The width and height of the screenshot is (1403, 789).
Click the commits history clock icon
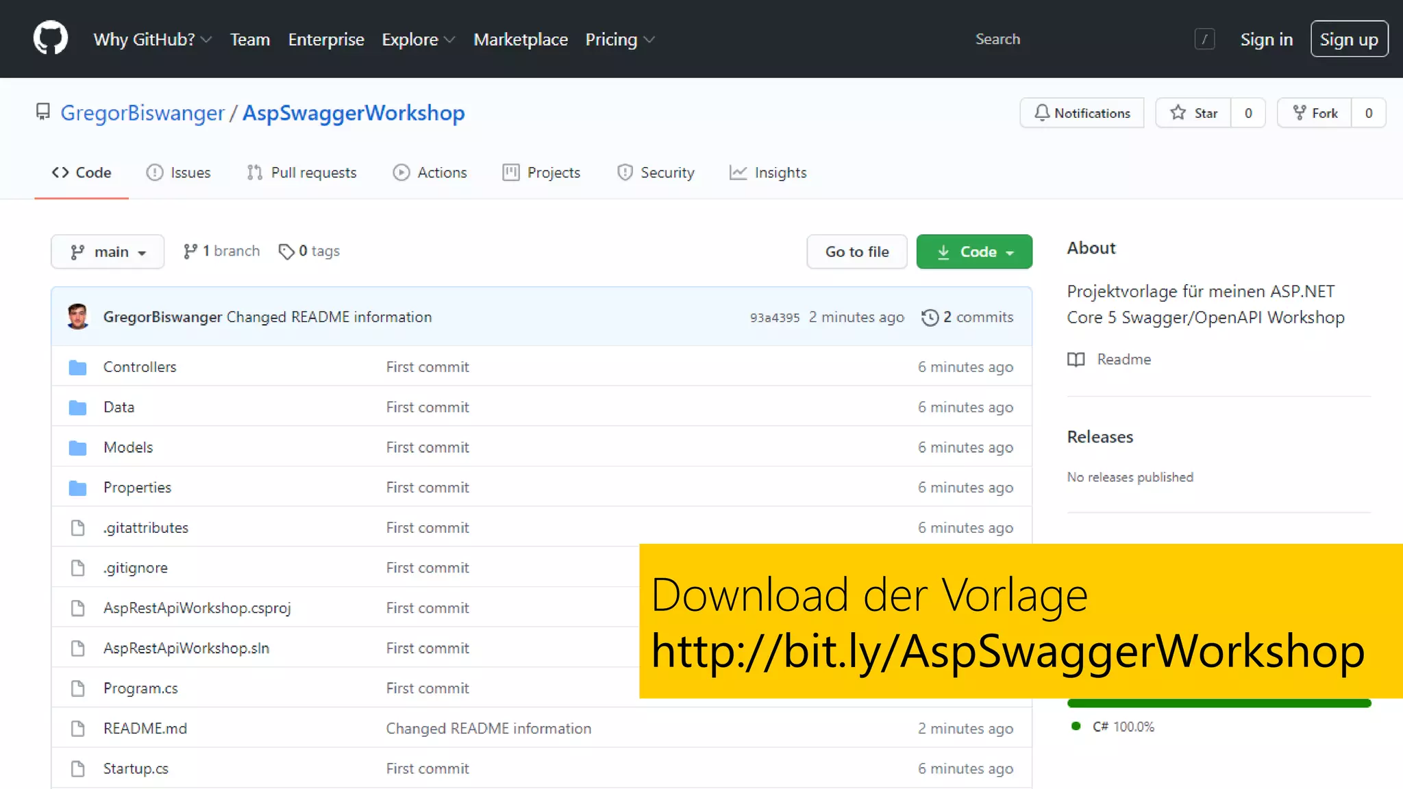point(930,317)
